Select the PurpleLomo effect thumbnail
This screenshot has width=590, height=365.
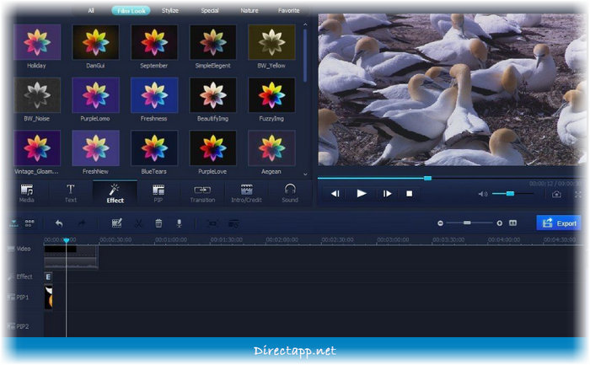click(x=95, y=95)
